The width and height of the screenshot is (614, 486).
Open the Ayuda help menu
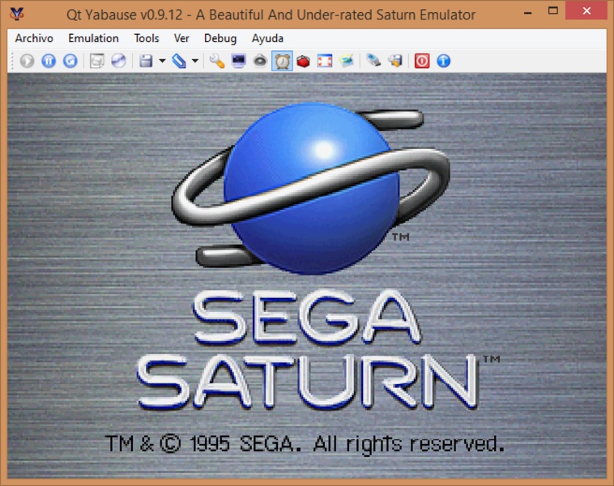tap(267, 38)
